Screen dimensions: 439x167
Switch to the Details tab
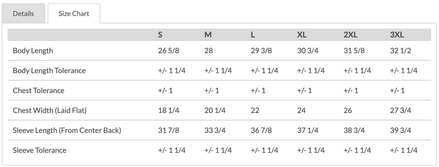point(23,13)
